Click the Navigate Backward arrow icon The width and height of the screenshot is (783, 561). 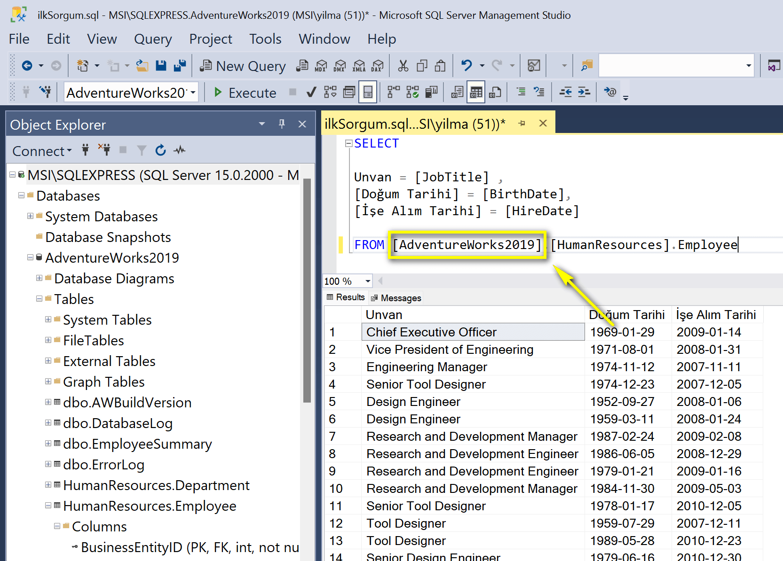pos(27,66)
